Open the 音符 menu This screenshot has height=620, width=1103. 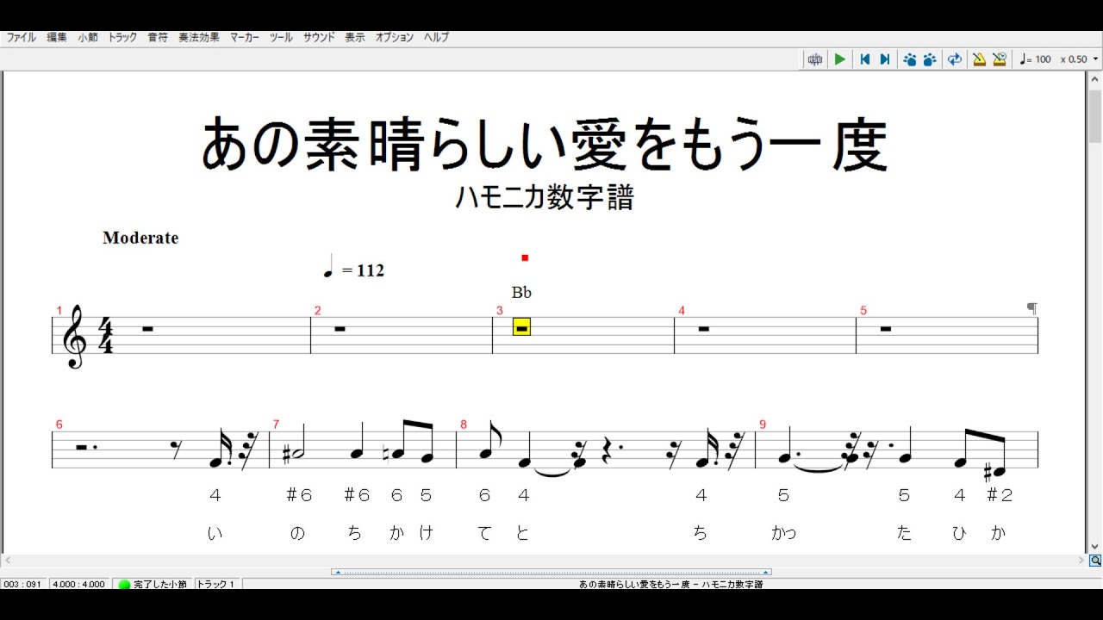[158, 38]
